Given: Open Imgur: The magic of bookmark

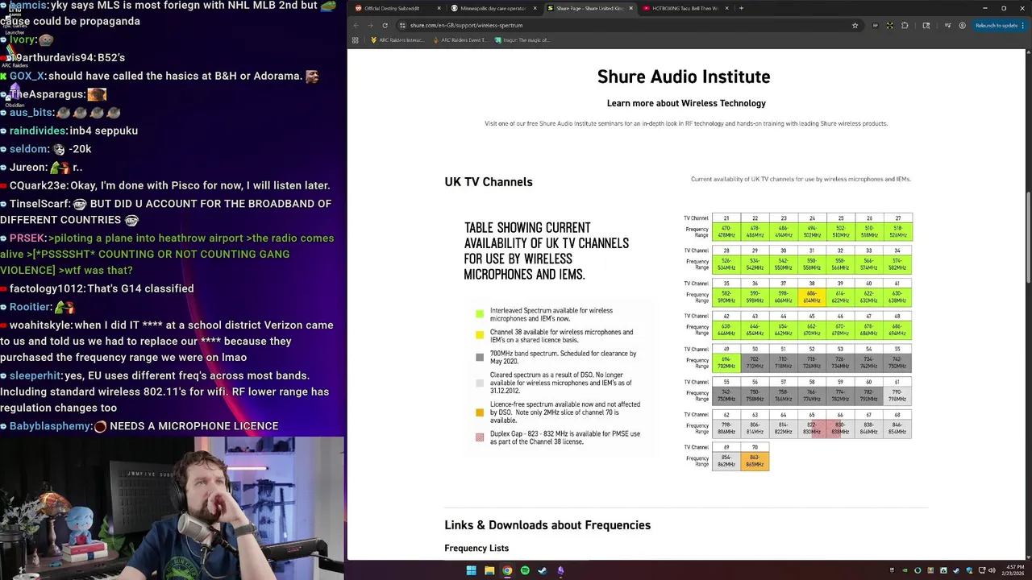Looking at the screenshot, I should (x=522, y=39).
